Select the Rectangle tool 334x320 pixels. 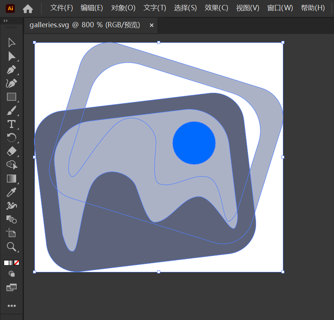point(11,97)
